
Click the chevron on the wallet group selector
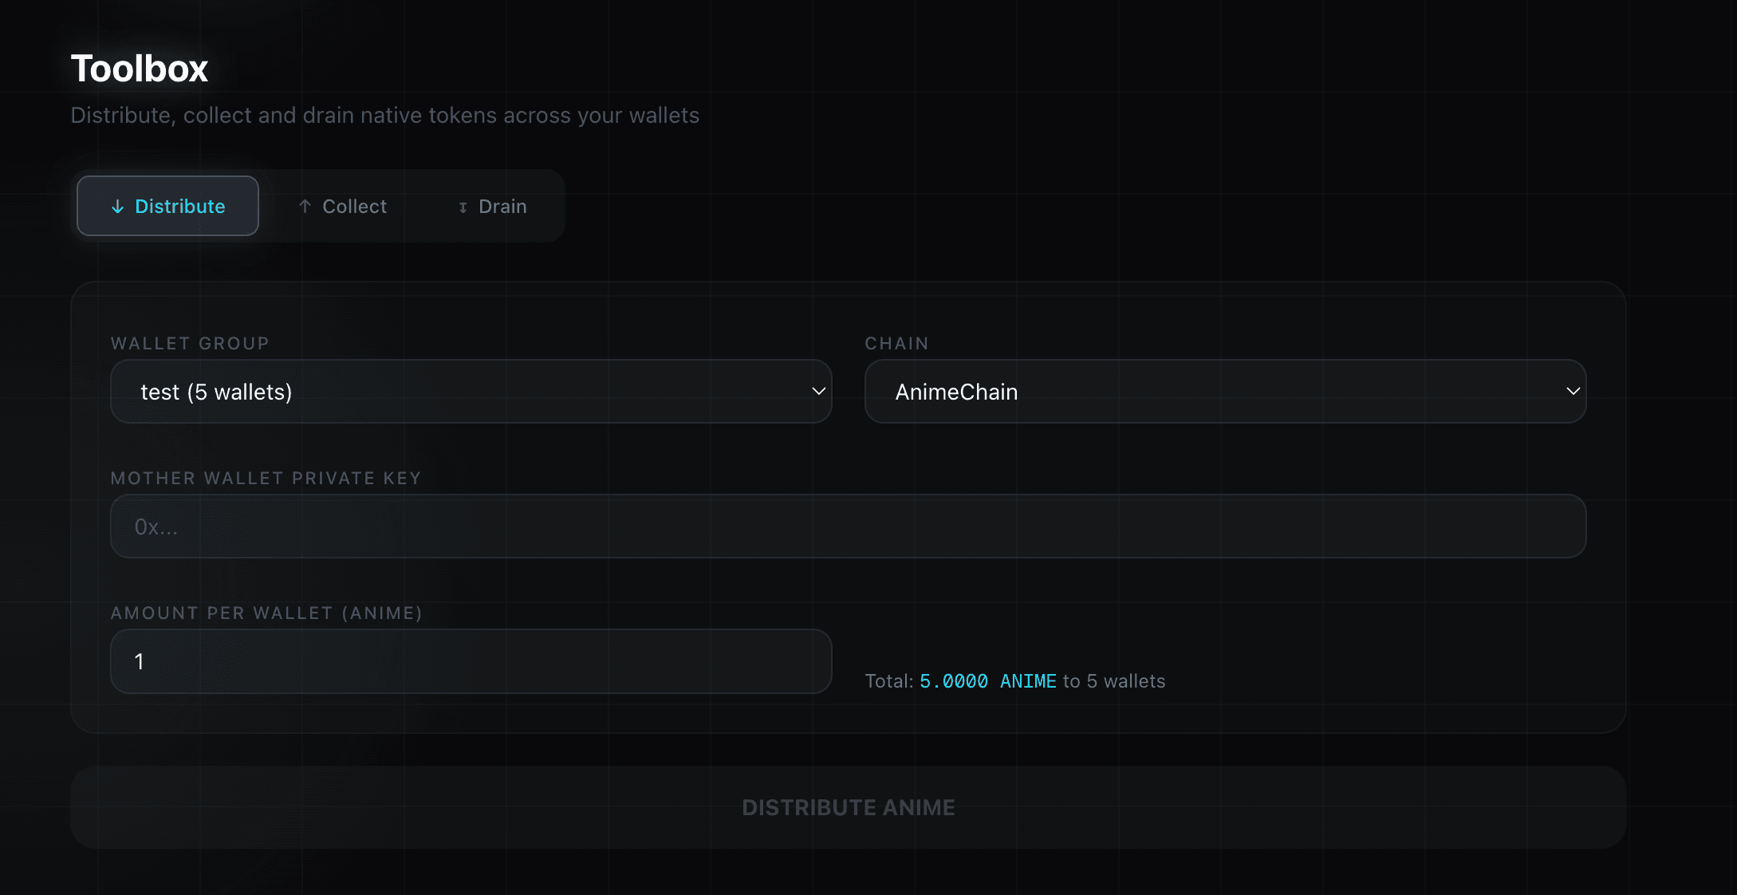[x=818, y=392]
